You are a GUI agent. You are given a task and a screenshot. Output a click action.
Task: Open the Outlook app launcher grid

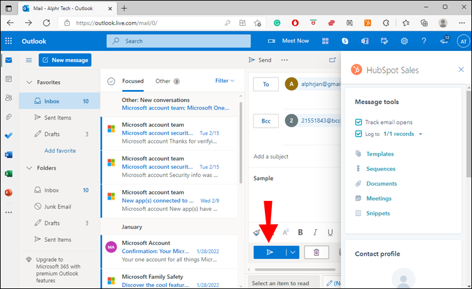coord(8,41)
